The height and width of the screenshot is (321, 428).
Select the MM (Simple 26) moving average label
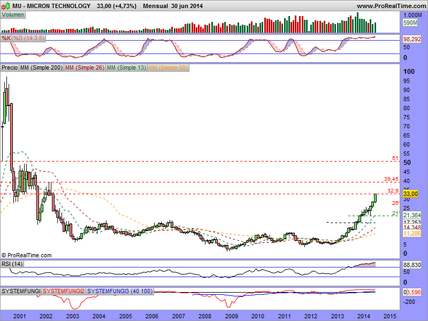click(85, 67)
